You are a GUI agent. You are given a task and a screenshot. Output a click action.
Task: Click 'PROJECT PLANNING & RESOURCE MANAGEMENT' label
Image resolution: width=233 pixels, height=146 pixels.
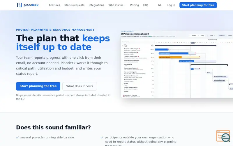[55, 30]
